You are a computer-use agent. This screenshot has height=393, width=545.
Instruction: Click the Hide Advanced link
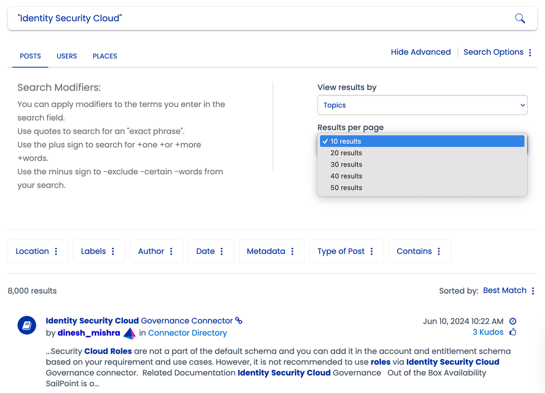[x=421, y=52]
